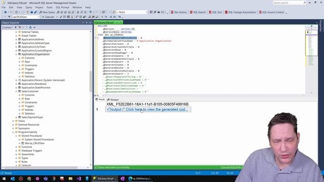
Task: Collapse the Programmability folder node
Action: click(13, 132)
